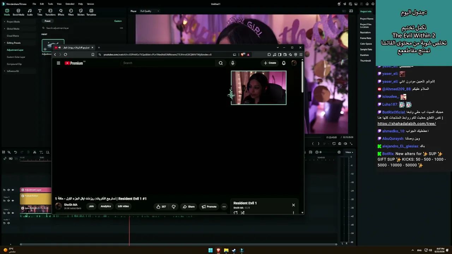452x254 pixels.
Task: Click the YouTube search input field
Action: coord(168,63)
